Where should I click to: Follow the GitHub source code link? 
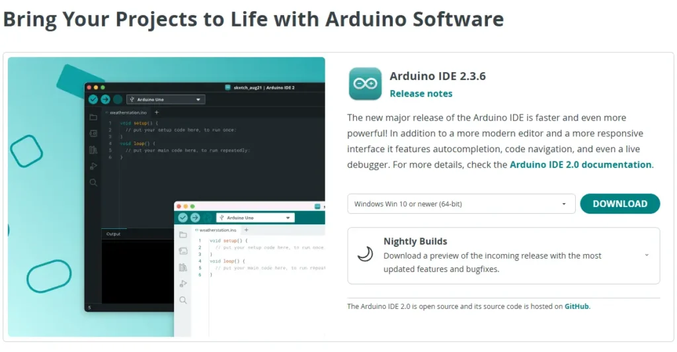click(577, 306)
